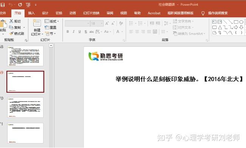Click the clear formatting icon
246x148 pixels.
121,23
